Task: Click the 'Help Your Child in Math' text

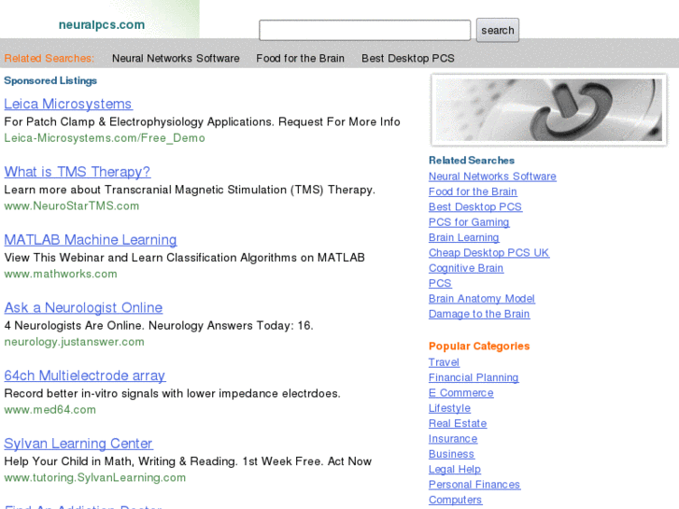Action: point(188,461)
